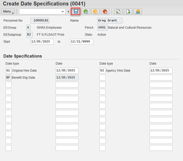The height and width of the screenshot is (161, 183).
Task: Click the Personnel No field
Action: 40,21
